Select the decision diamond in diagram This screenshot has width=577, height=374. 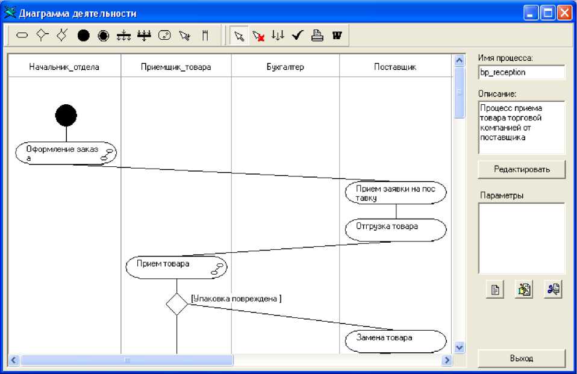click(176, 304)
